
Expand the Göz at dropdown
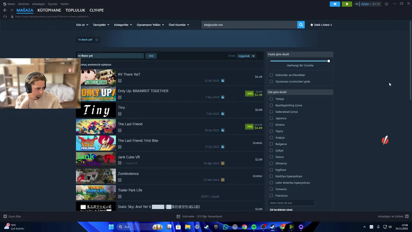82,25
